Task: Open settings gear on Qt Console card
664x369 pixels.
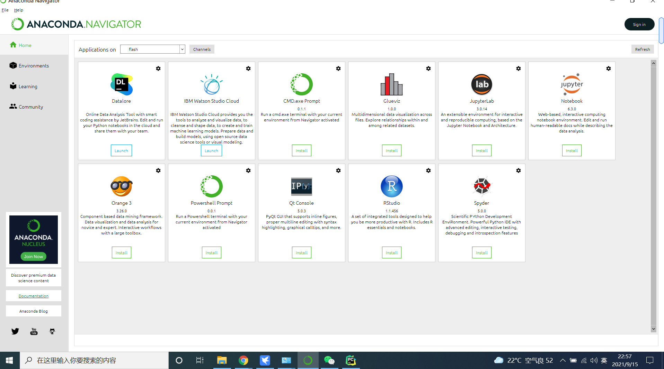Action: tap(338, 170)
